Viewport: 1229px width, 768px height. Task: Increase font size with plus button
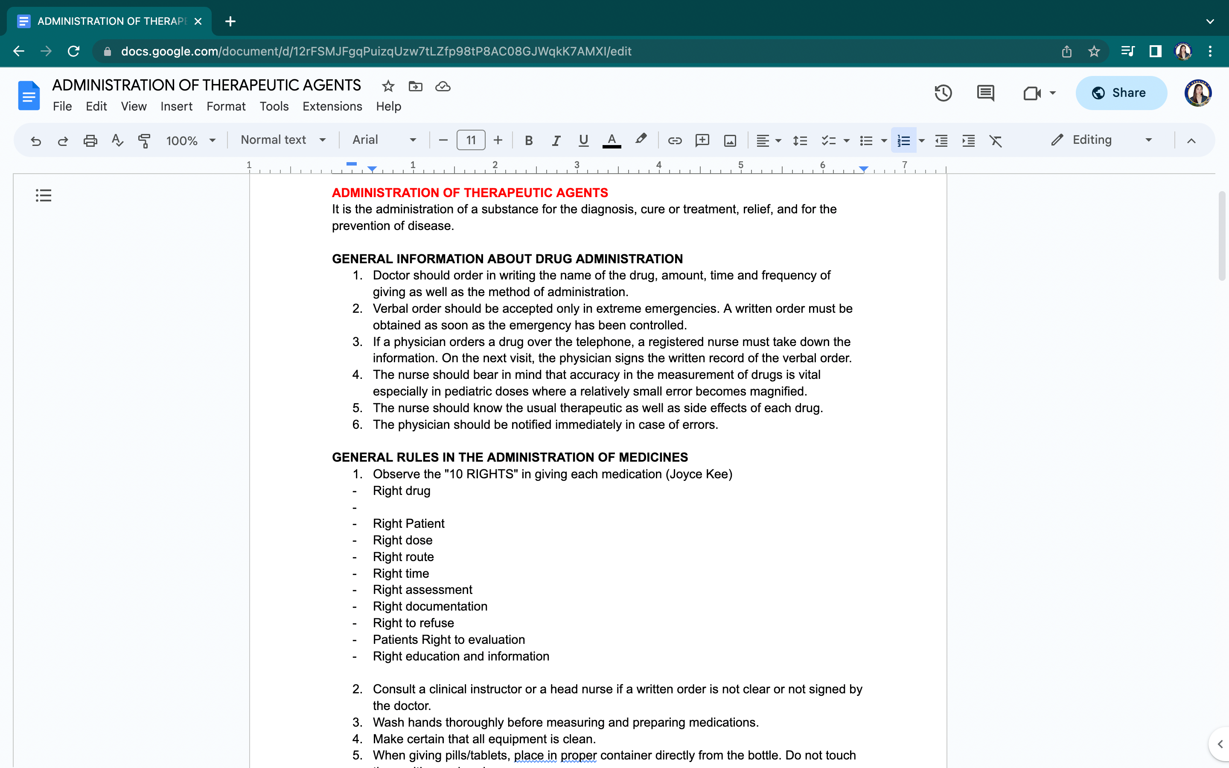[498, 140]
